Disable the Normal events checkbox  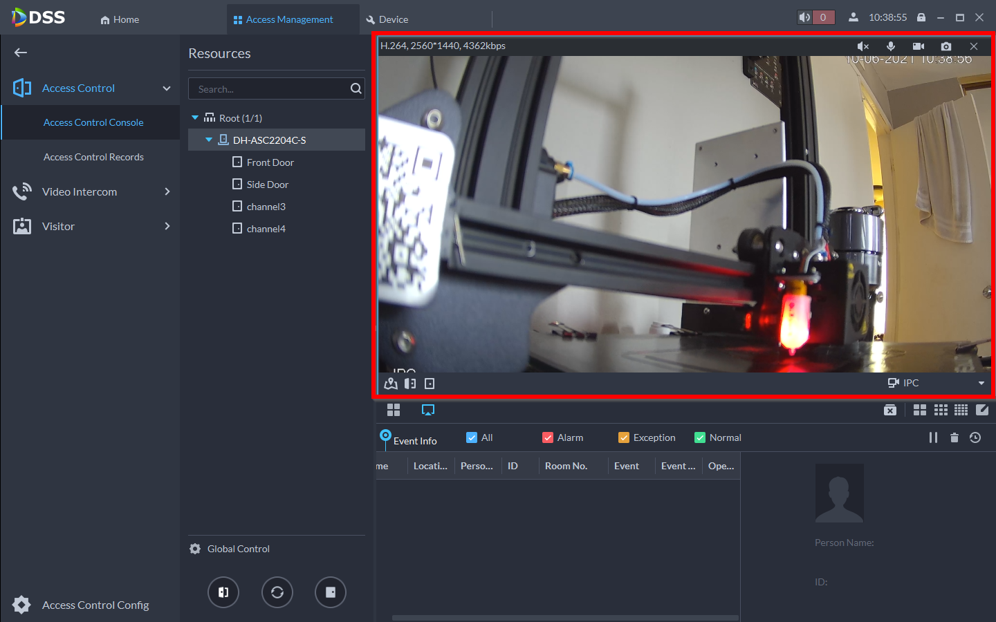tap(700, 437)
